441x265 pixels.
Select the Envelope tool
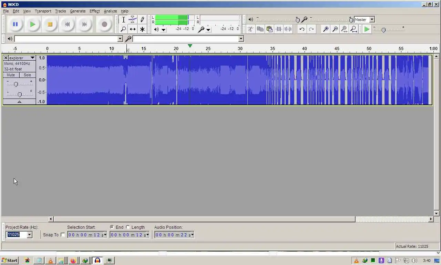coord(133,20)
